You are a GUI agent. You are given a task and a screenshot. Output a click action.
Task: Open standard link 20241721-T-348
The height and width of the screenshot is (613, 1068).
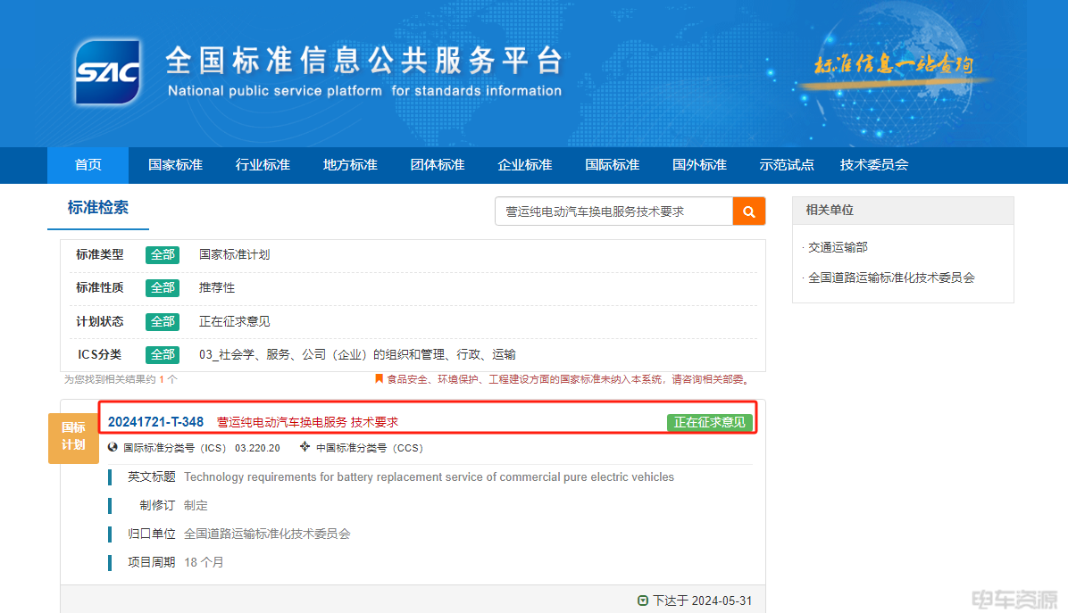155,422
